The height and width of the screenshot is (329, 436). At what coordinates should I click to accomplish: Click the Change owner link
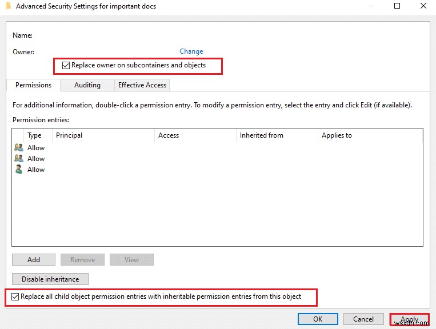191,51
